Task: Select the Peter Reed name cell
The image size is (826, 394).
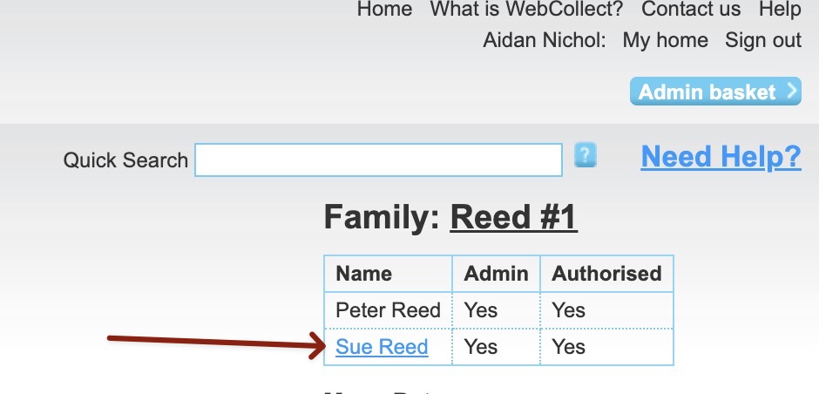Action: (388, 310)
